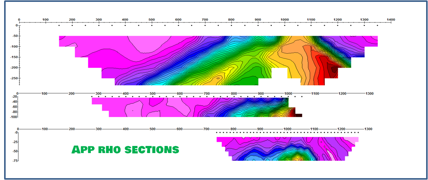Click the 1400 tick label on top axis
The width and height of the screenshot is (428, 180).
(x=391, y=19)
